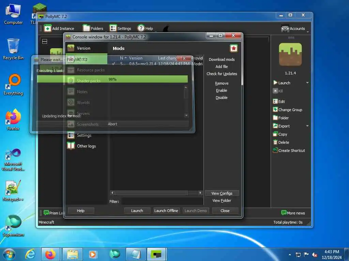Click Delete in the instance side panel
The image size is (349, 261).
tap(281, 142)
